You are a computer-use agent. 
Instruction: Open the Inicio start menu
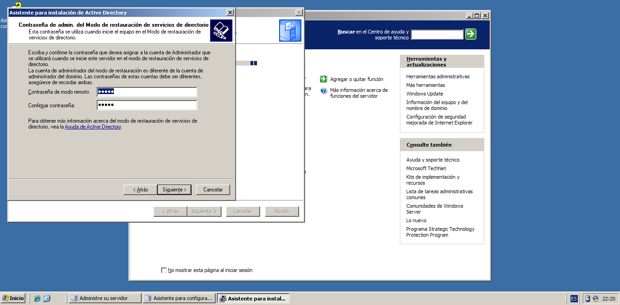(13, 298)
